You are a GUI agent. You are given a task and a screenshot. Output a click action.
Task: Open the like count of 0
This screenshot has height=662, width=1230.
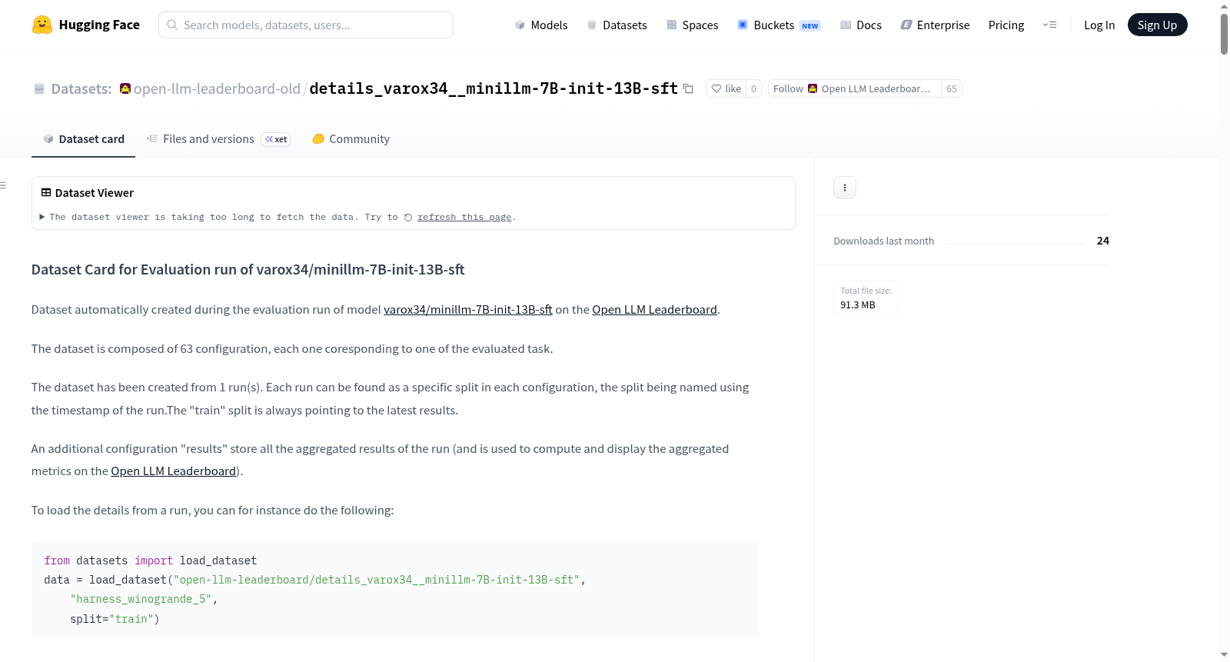[753, 89]
